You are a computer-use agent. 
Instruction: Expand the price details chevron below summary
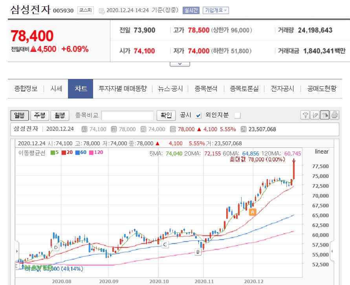tap(180, 64)
